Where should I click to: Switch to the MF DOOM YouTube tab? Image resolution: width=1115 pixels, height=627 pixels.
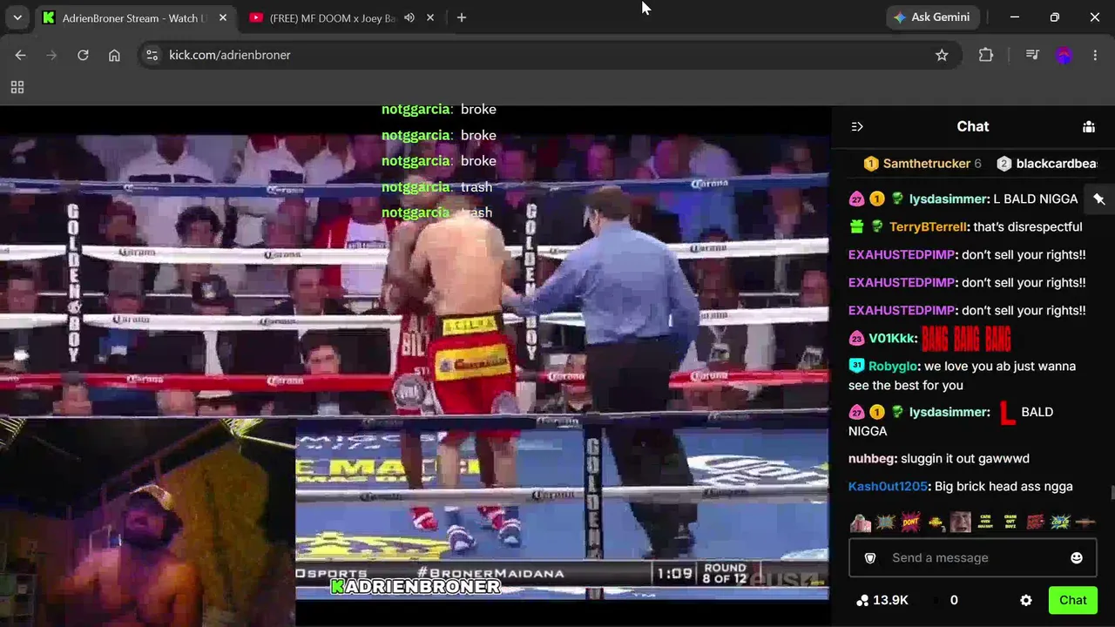tap(341, 17)
